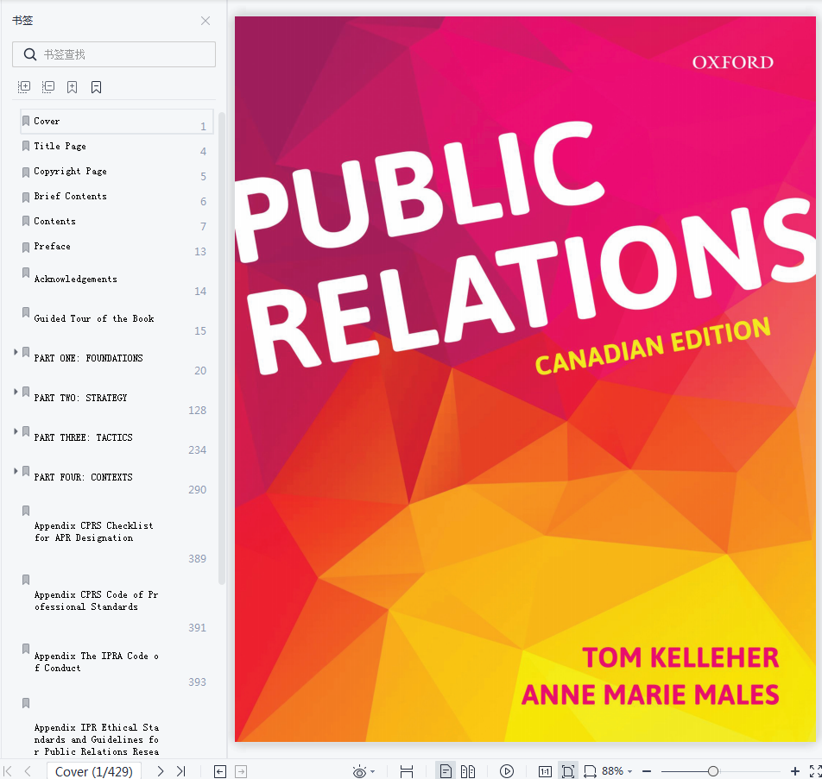Select PART ONE: FOUNDATIONS bookmark text
Viewport: 822px width, 779px height.
click(x=88, y=358)
